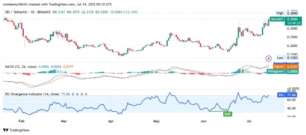
Task: Open the RSI Divergence Indicator legend
Action: 32,94
